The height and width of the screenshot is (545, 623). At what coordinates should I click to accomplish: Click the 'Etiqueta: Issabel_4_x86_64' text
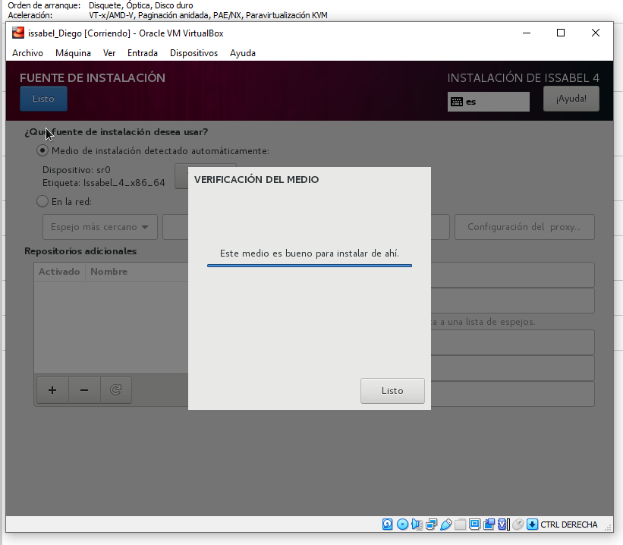104,183
